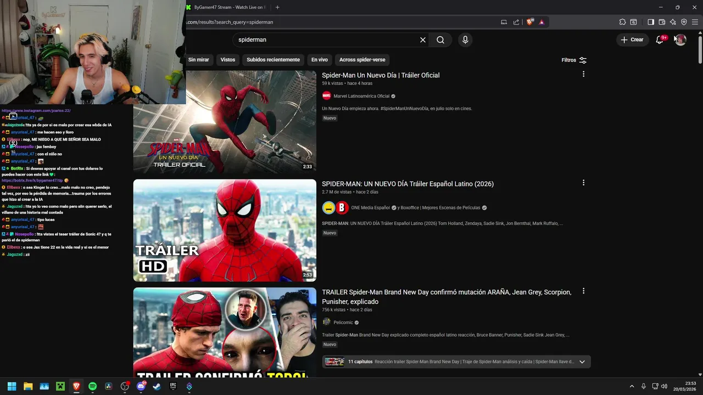This screenshot has width=703, height=395.
Task: Open ONE Media Español channel link
Action: click(x=371, y=208)
